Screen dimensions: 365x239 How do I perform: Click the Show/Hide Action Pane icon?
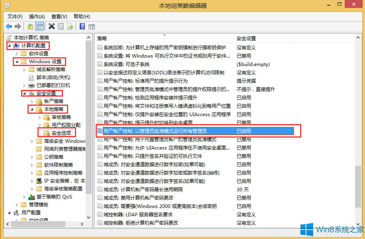[92, 26]
